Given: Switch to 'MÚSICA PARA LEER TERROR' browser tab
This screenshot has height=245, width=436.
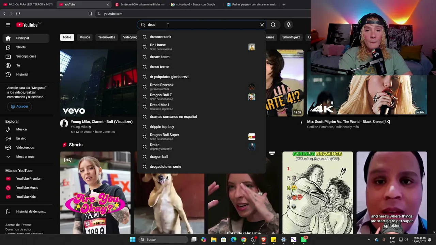Looking at the screenshot, I should [x=28, y=4].
